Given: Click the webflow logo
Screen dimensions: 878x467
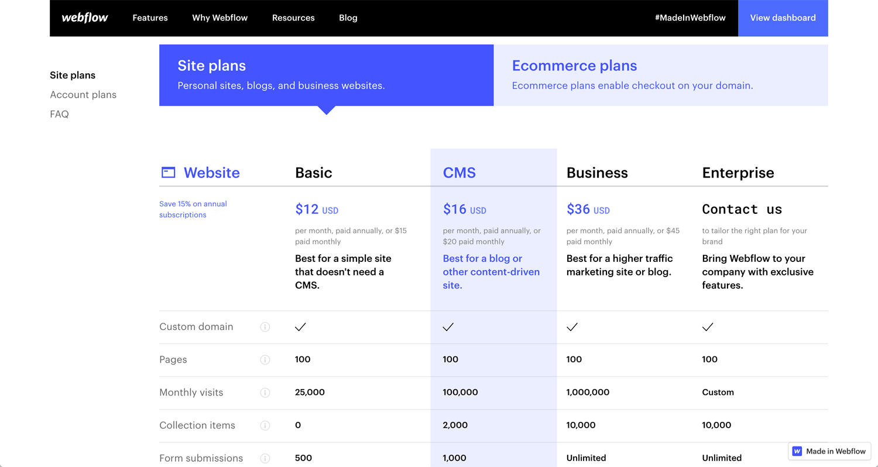Looking at the screenshot, I should pos(85,18).
